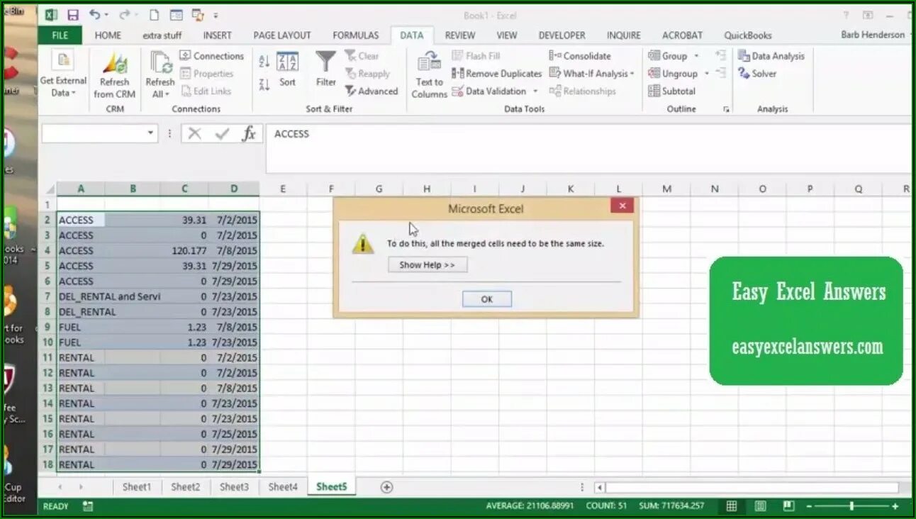Viewport: 916px width, 519px height.
Task: Click Text to Columns
Action: coord(429,74)
